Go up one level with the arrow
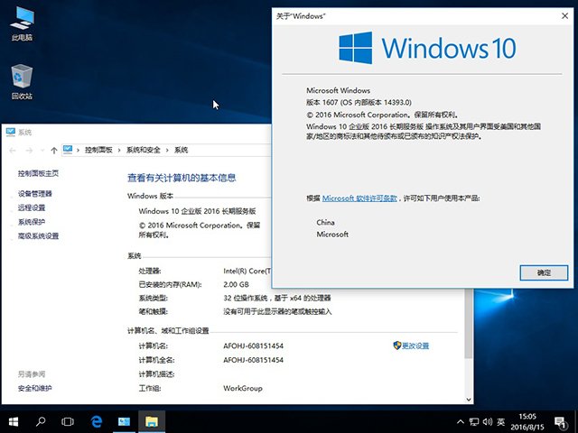This screenshot has height=433, width=578. tap(54, 151)
